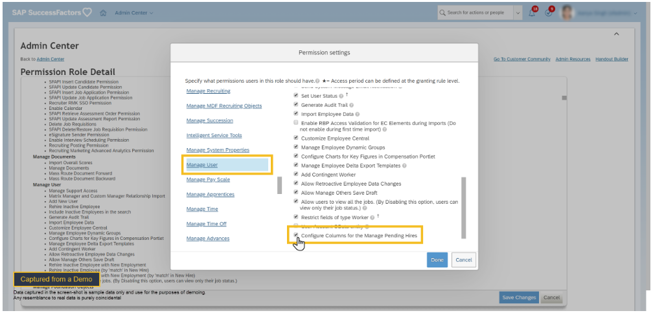
Task: Click the user profile avatar
Action: 566,13
